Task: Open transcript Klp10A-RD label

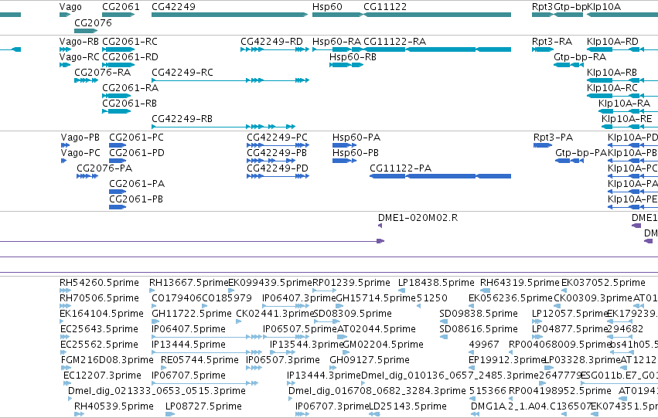Action: coord(612,42)
